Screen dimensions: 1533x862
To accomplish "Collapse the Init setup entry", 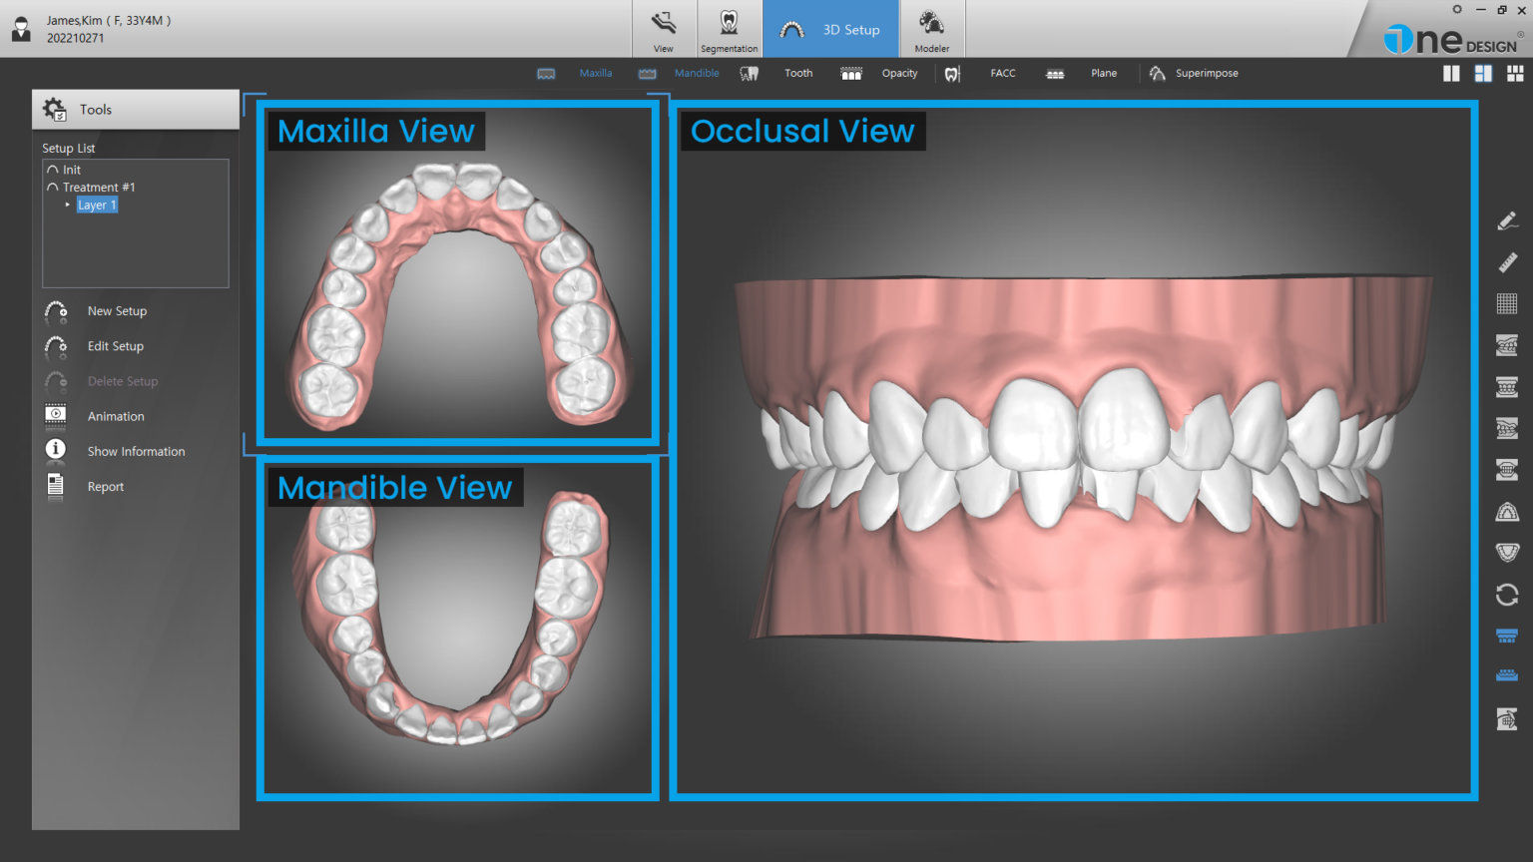I will 52,169.
